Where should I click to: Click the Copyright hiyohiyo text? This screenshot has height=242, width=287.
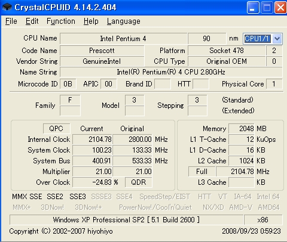tap(61, 231)
